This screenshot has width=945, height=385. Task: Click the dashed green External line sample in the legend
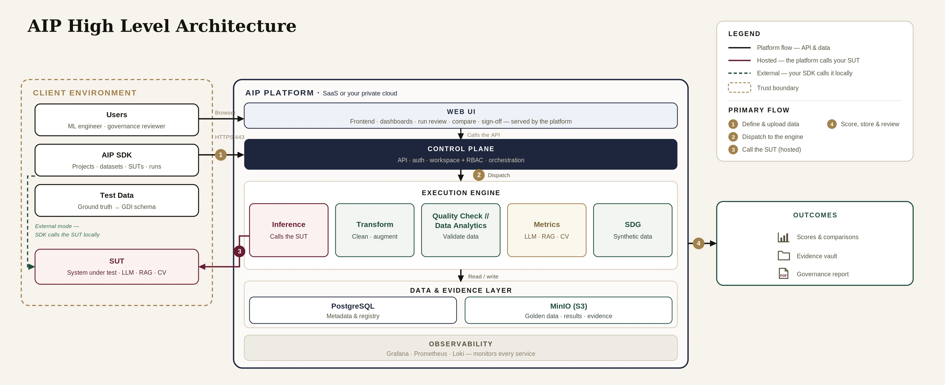pos(739,73)
